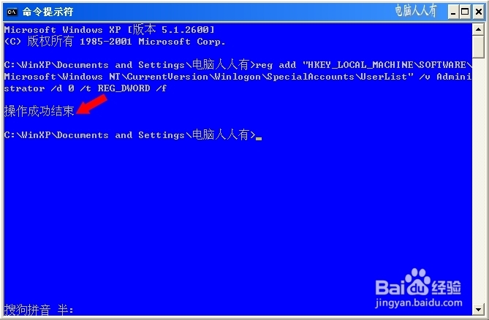This screenshot has height=320, width=489.
Task: Click the vertical scrollbar thumb
Action: 478,47
